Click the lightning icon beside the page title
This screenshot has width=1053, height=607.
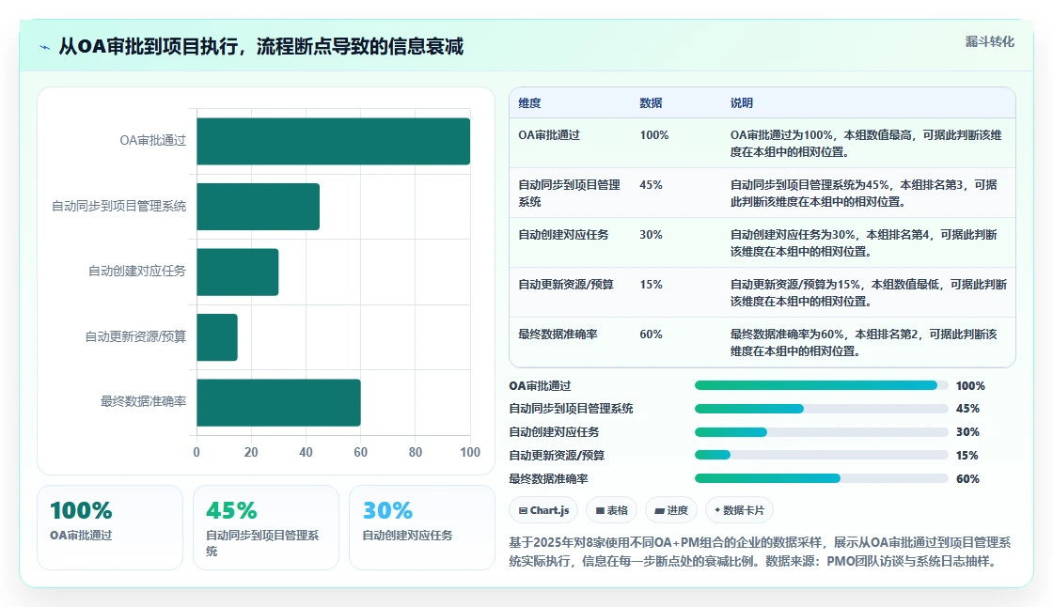45,47
